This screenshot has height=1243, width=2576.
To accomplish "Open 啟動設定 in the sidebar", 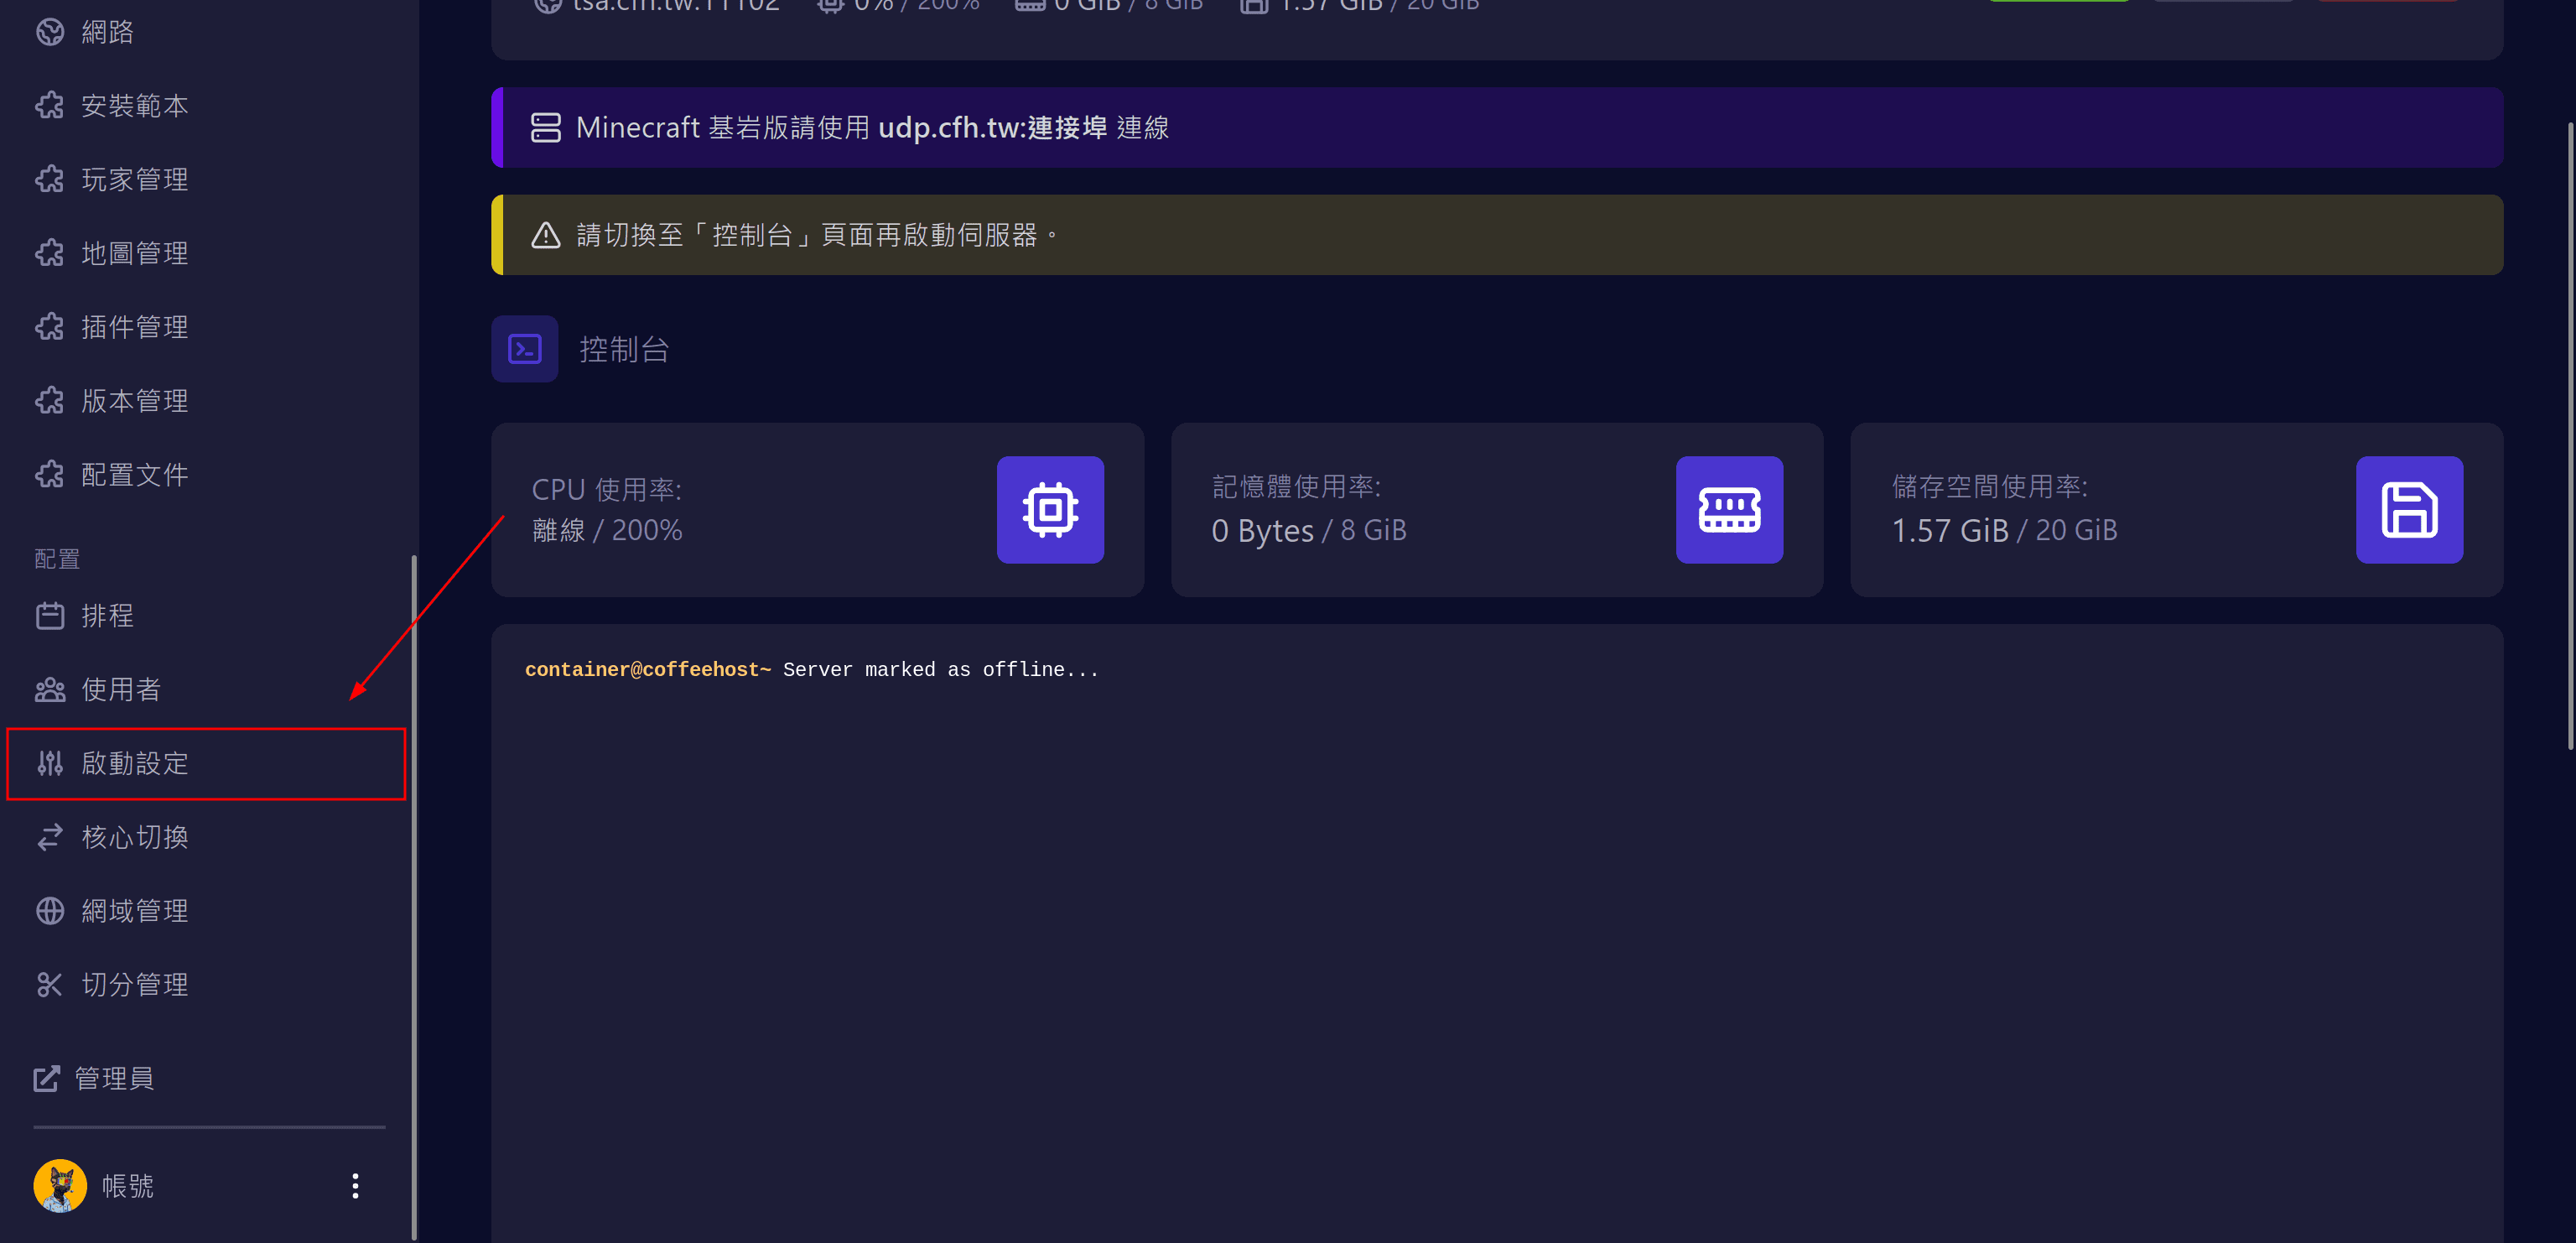I will (x=134, y=764).
